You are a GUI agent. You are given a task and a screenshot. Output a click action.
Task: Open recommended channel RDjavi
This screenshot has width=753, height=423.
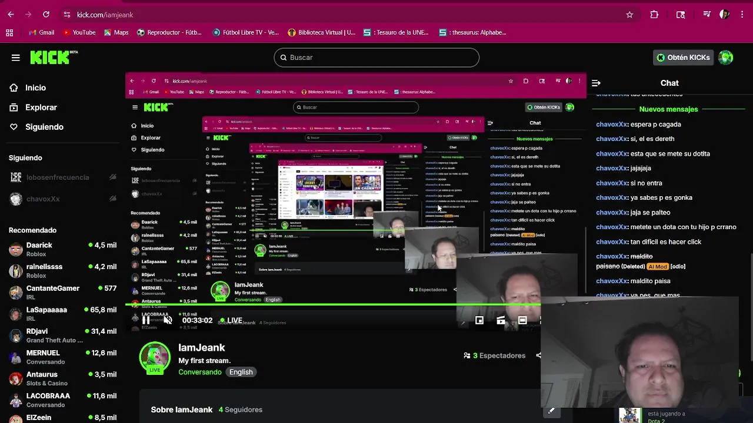pos(62,335)
